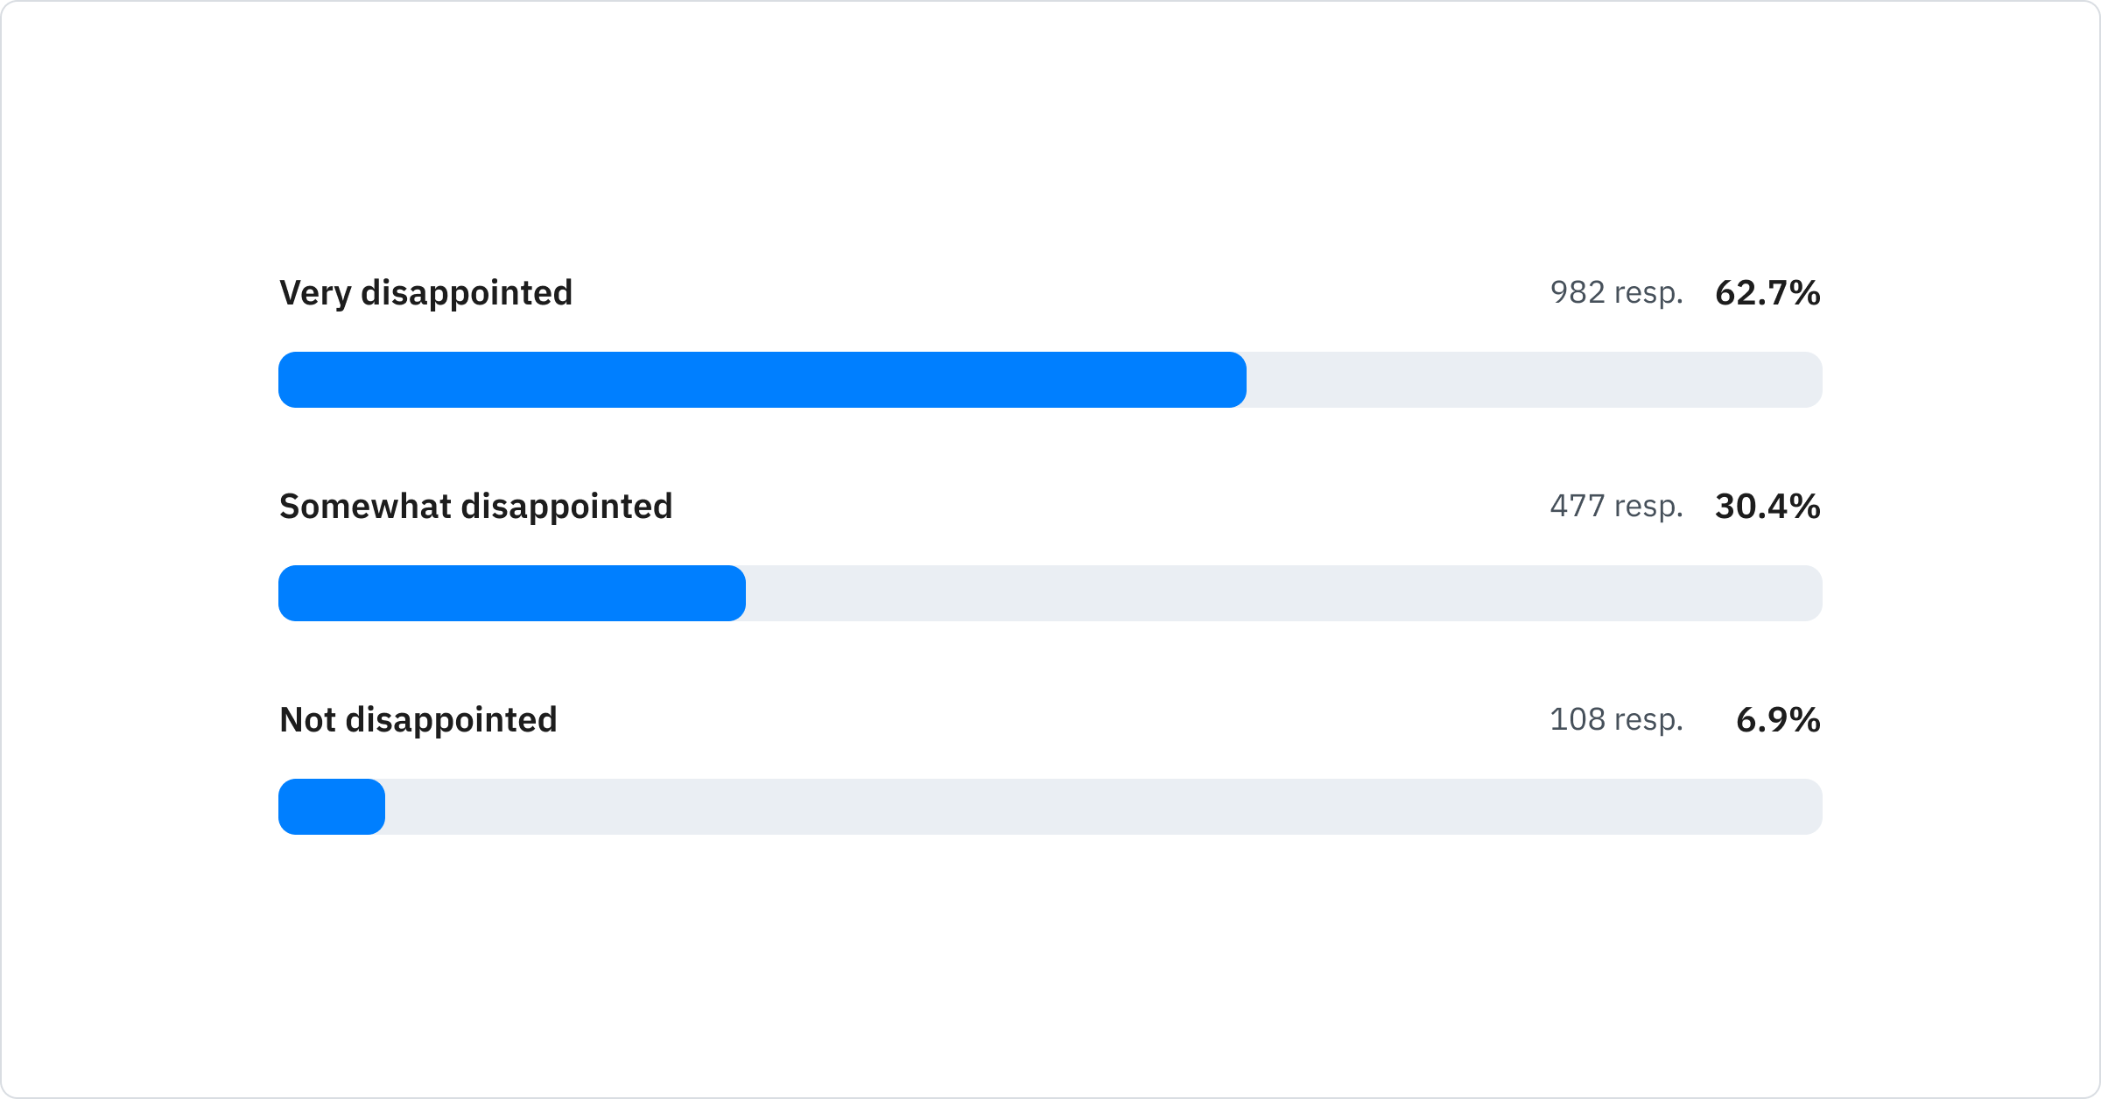Click the blue fill of Not disappointed bar
Screen dimensions: 2101x1099
[331, 807]
